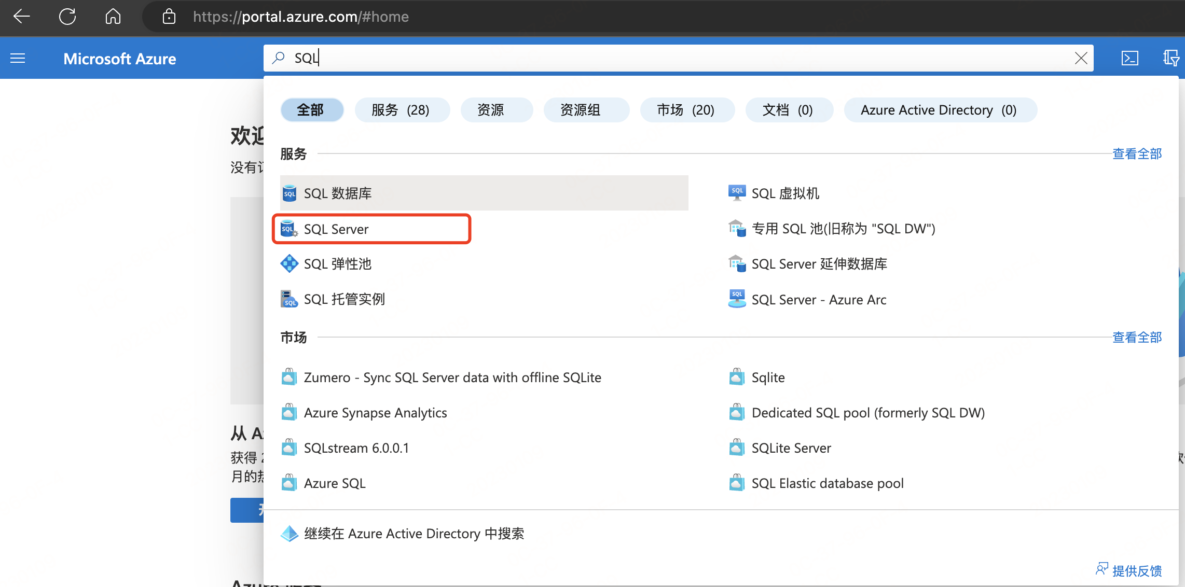This screenshot has height=587, width=1185.
Task: Select Azure Active Directory (0) filter tab
Action: [x=940, y=110]
